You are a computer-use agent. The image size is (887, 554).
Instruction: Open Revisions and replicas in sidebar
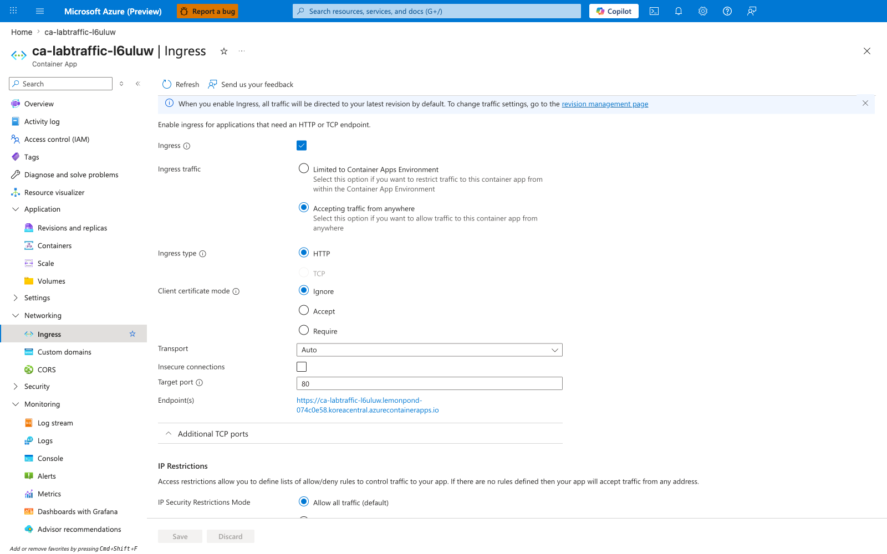(72, 228)
